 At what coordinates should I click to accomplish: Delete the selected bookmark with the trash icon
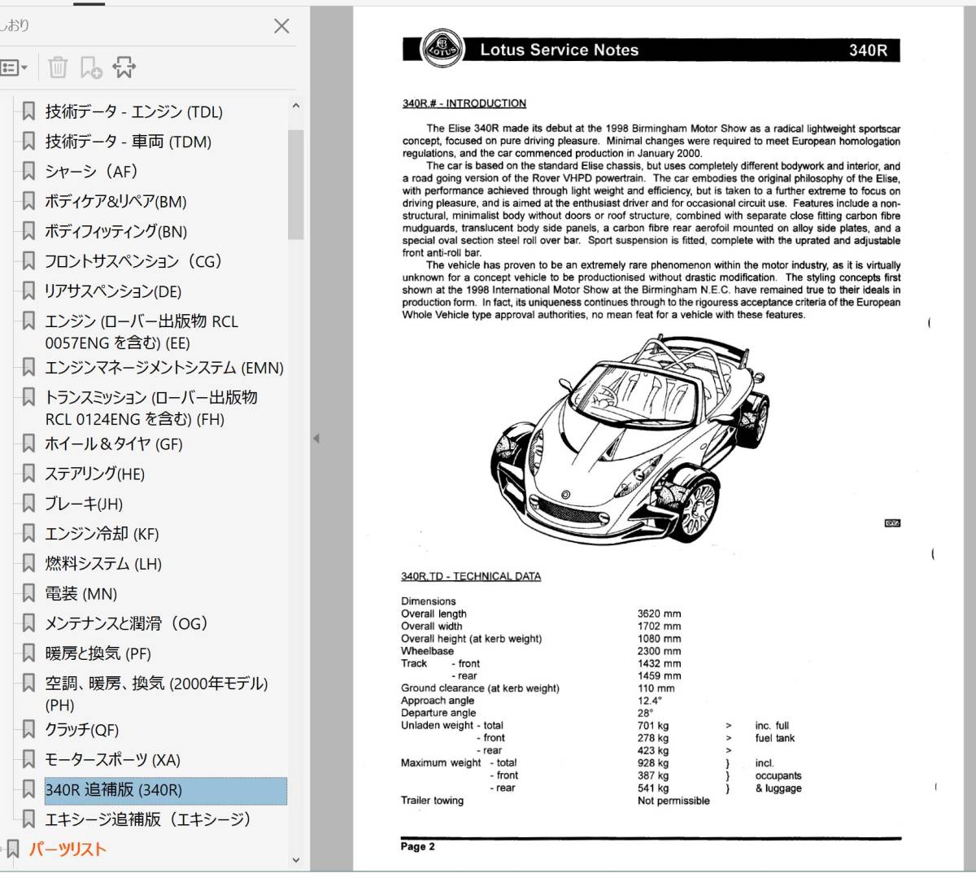(58, 68)
